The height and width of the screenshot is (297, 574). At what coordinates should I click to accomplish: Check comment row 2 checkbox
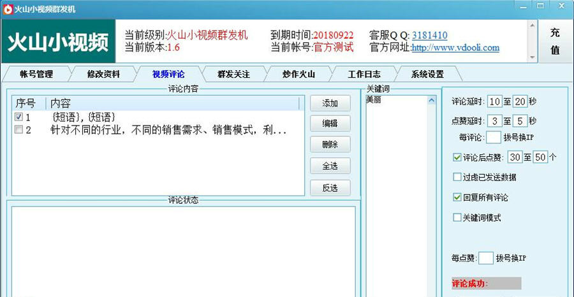[x=18, y=129]
